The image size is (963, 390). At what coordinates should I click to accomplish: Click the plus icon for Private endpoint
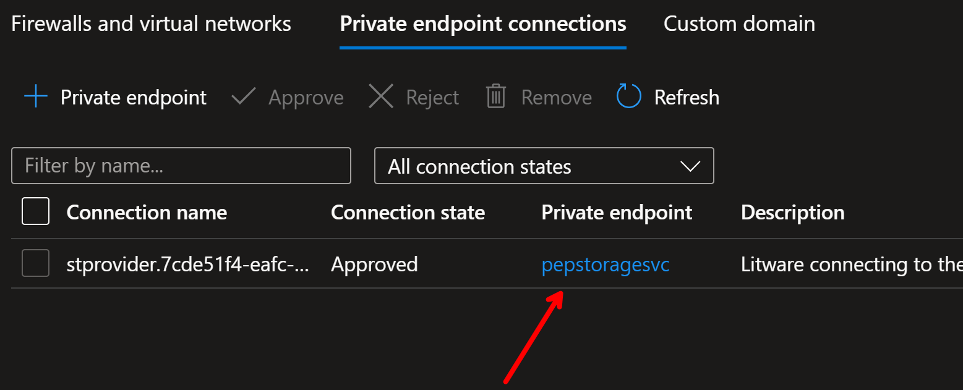36,97
